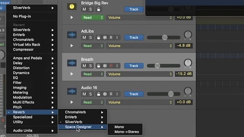Open ChromaVerb in the Reverb submenu
Image resolution: width=244 pixels, height=137 pixels.
(x=83, y=112)
